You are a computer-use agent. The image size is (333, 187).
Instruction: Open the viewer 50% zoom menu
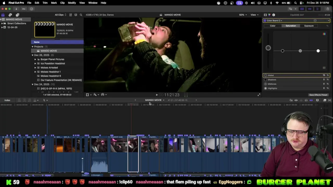point(243,15)
